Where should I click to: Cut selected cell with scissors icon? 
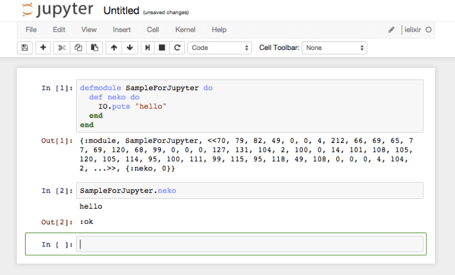point(62,48)
